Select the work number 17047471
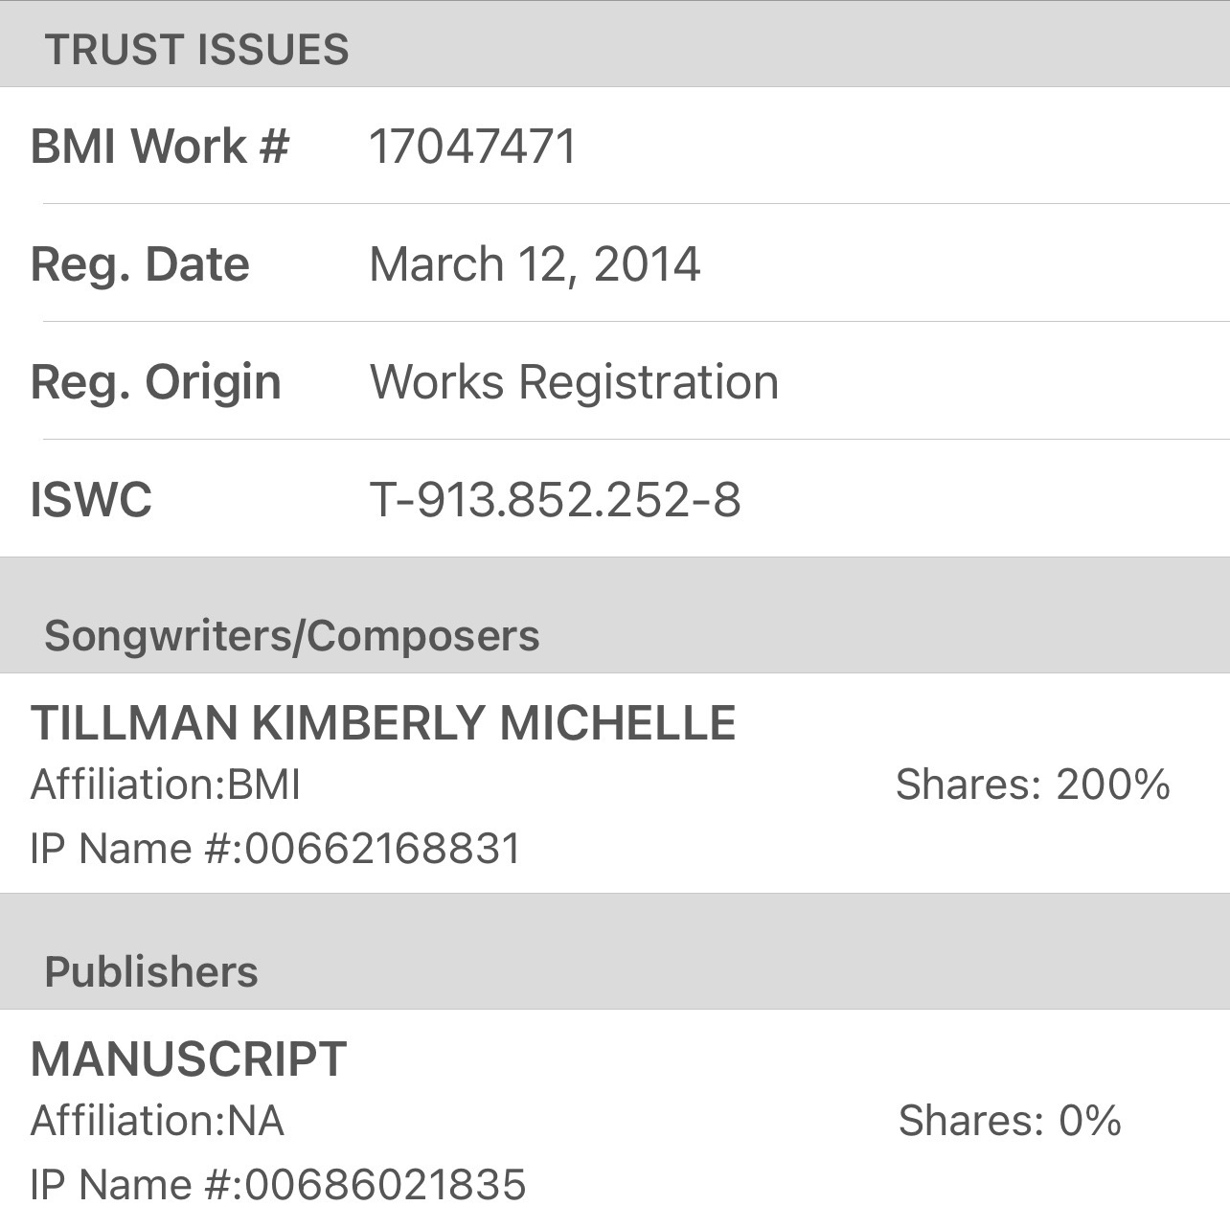This screenshot has width=1230, height=1229. click(x=473, y=147)
